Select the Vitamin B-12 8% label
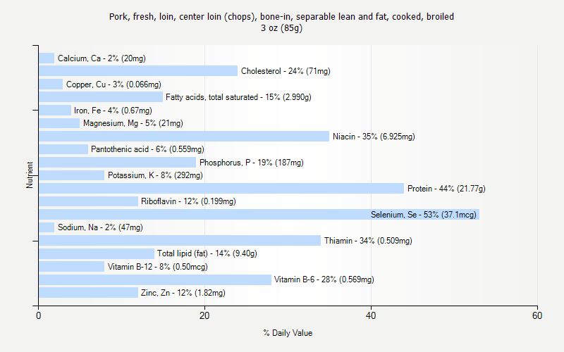This screenshot has width=564, height=352. [x=158, y=267]
